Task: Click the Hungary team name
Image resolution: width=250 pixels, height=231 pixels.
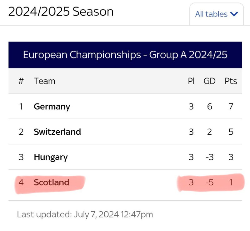Action: click(x=51, y=157)
